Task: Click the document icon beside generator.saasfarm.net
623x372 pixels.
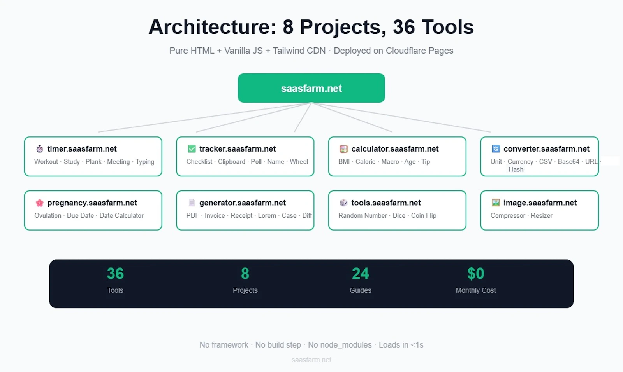Action: click(x=192, y=203)
